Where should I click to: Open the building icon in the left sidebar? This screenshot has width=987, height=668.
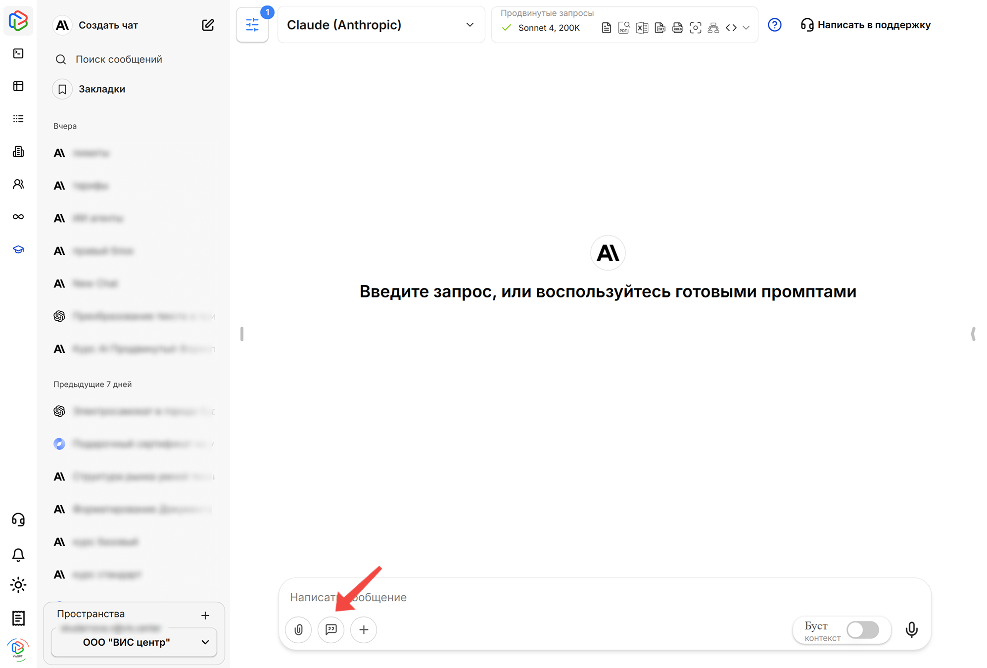(x=18, y=151)
